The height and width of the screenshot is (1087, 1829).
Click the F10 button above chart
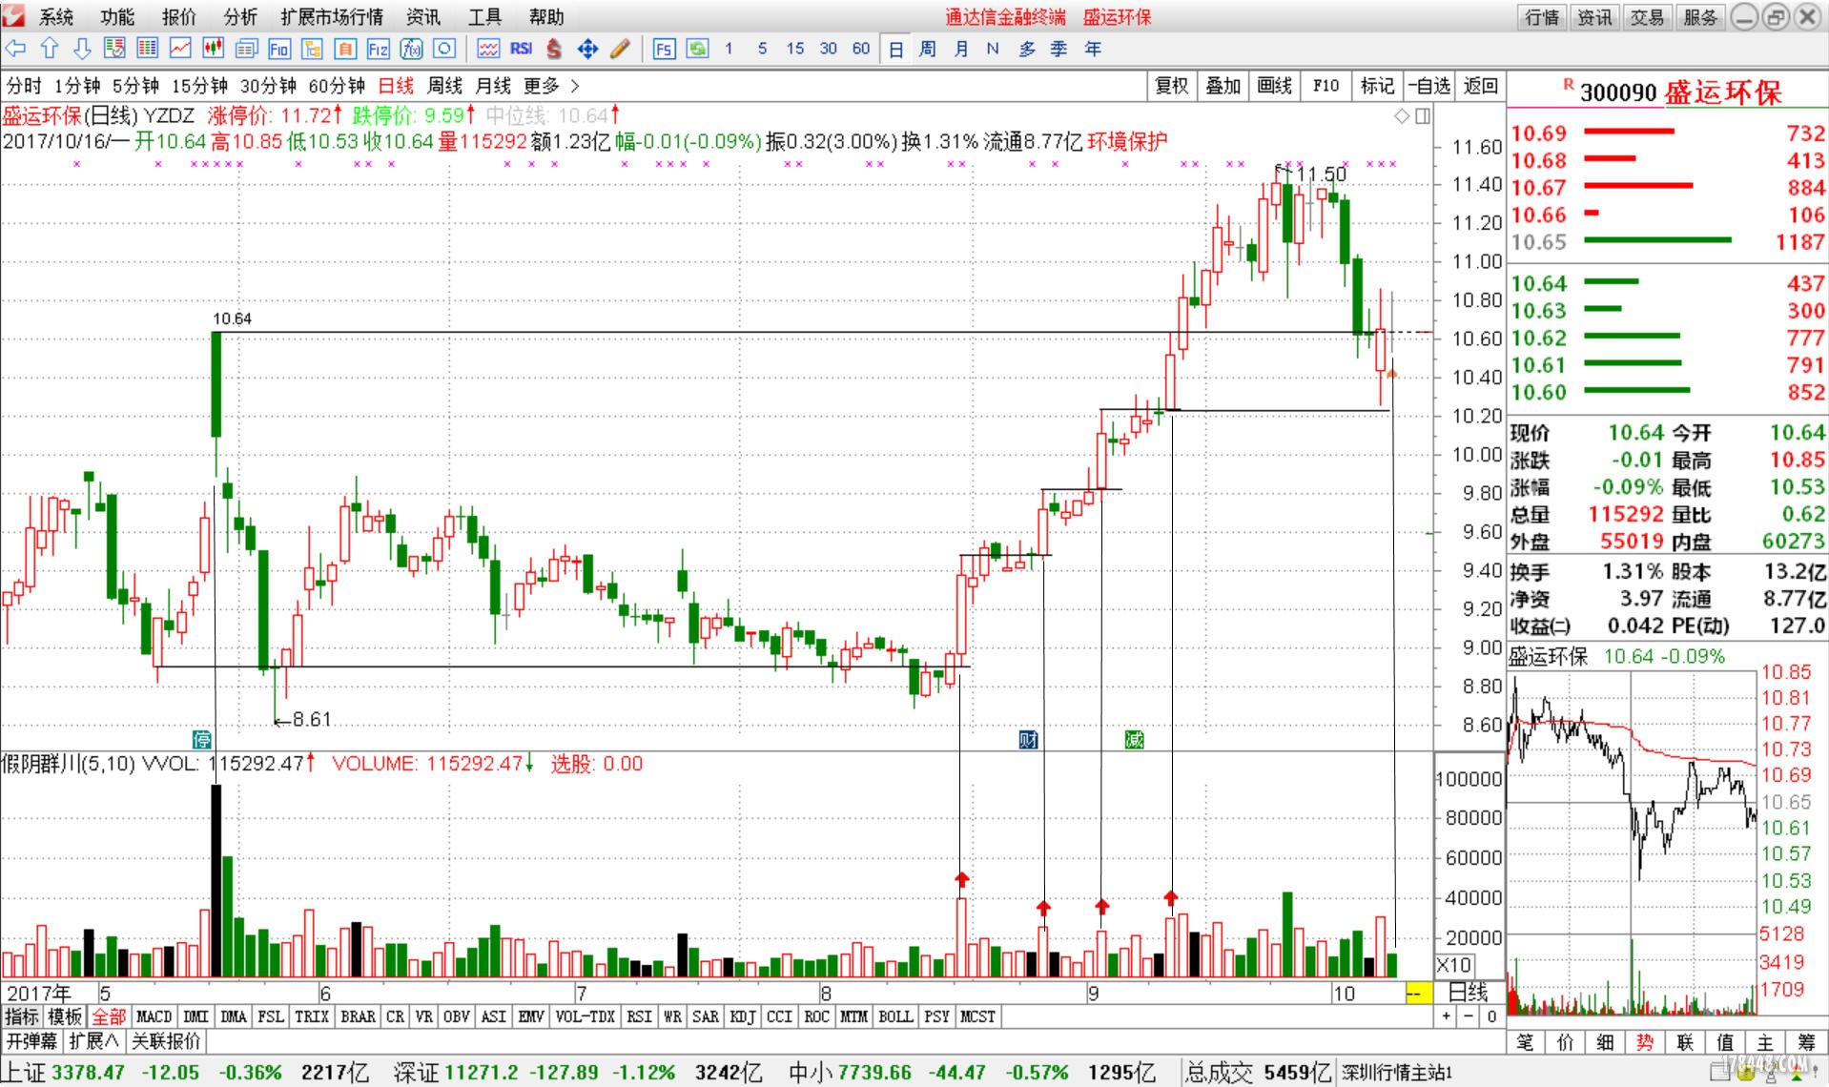pos(1326,86)
